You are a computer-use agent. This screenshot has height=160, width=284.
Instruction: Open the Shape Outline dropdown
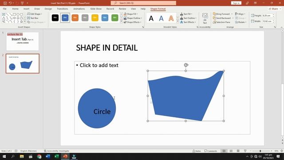(133, 18)
